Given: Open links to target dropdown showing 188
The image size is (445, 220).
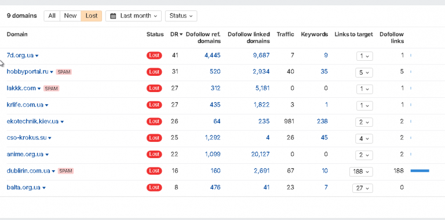Looking at the screenshot, I should click(x=361, y=171).
